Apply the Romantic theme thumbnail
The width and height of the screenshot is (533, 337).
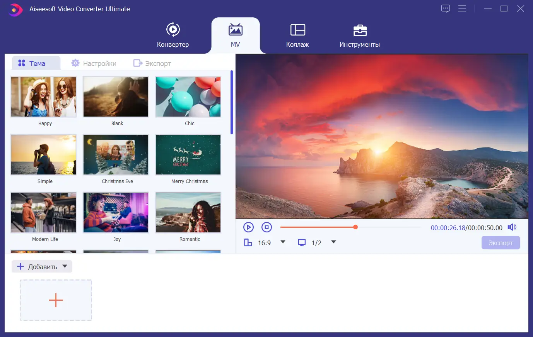pos(188,213)
